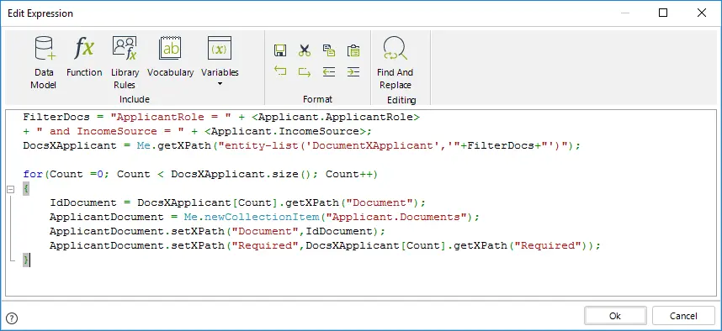Insert a Function from the ribbon

pos(84,56)
